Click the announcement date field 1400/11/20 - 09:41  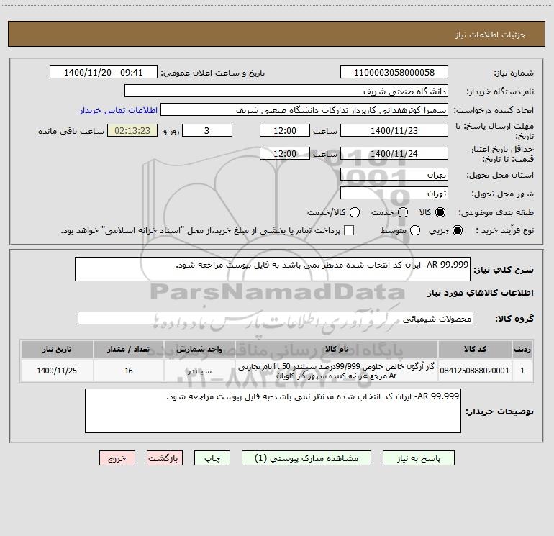click(x=104, y=72)
